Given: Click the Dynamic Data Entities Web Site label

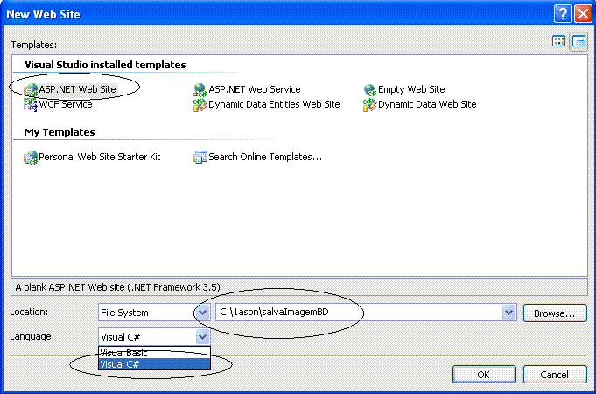Looking at the screenshot, I should tap(274, 104).
